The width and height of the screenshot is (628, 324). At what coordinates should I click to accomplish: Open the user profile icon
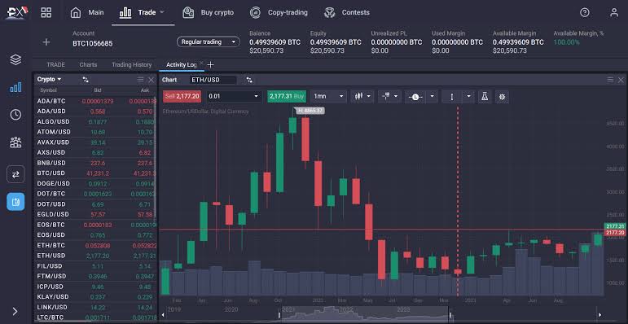tap(614, 12)
